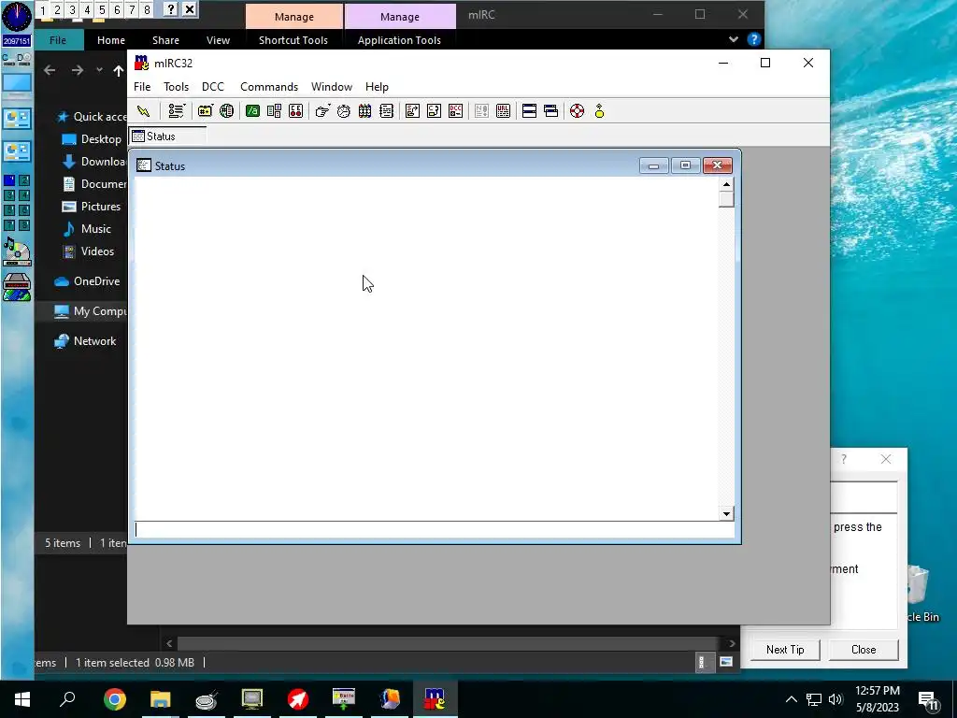Switch to Share tab in File Explorer
This screenshot has height=718, width=957.
tap(165, 40)
